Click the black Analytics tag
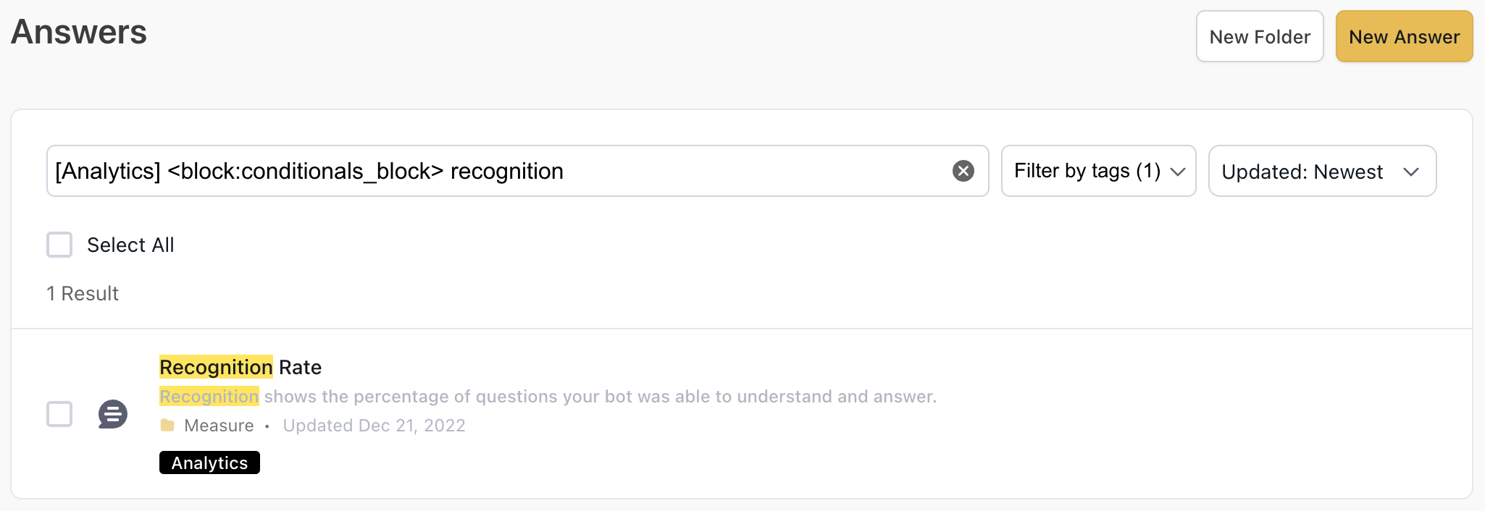This screenshot has width=1485, height=511. tap(209, 463)
